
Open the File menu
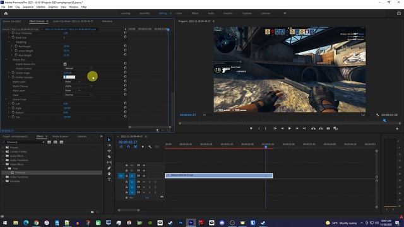(3, 7)
